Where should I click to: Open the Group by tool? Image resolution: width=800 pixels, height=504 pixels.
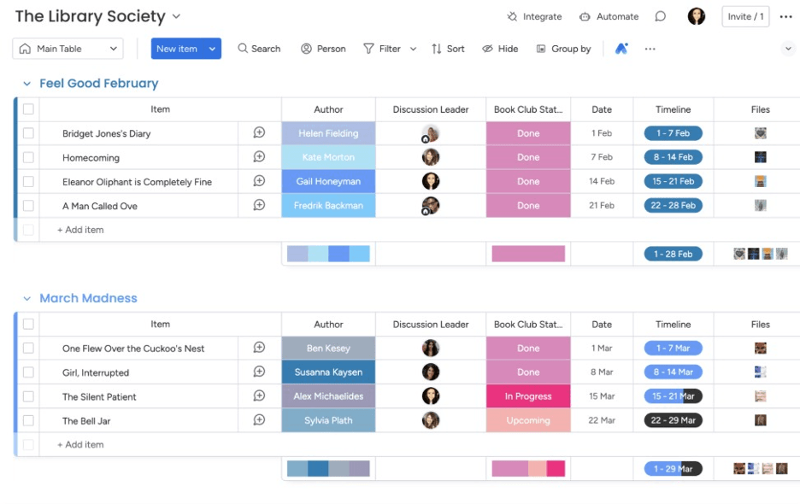[x=564, y=49]
